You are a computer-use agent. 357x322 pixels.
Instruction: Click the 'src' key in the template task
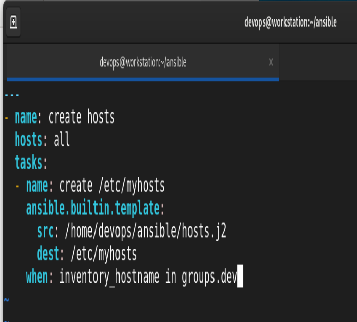(45, 232)
